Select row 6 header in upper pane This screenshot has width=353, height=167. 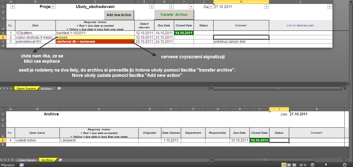[x=3, y=37]
